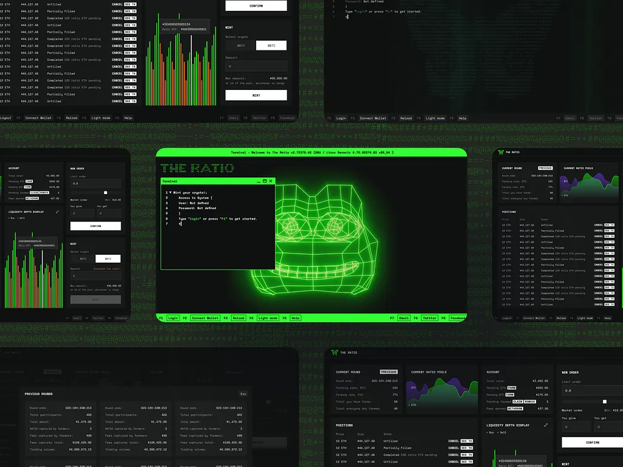Toggle Light mode in top-right dark terminal

[436, 119]
